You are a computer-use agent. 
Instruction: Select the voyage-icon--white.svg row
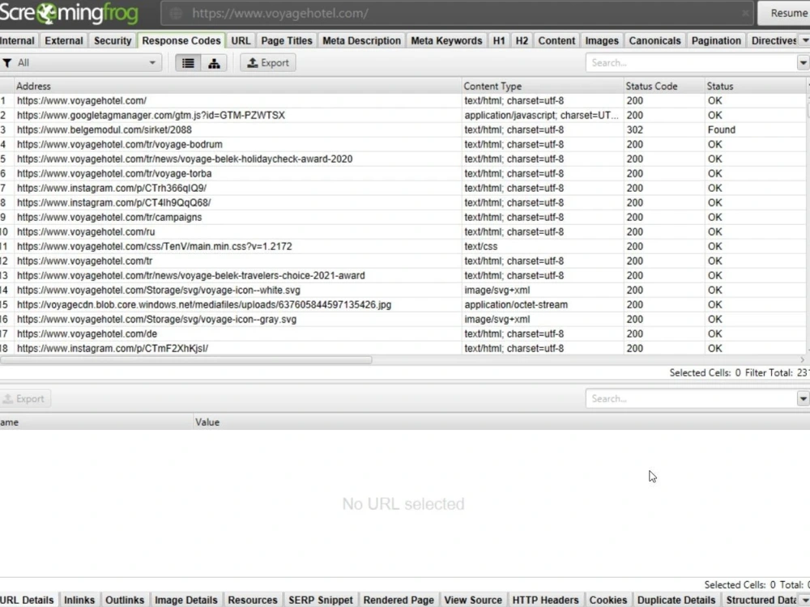coord(403,290)
